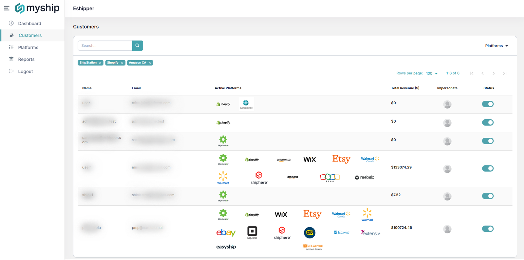
Task: Click the $100724.46 revenue value
Action: tap(401, 228)
